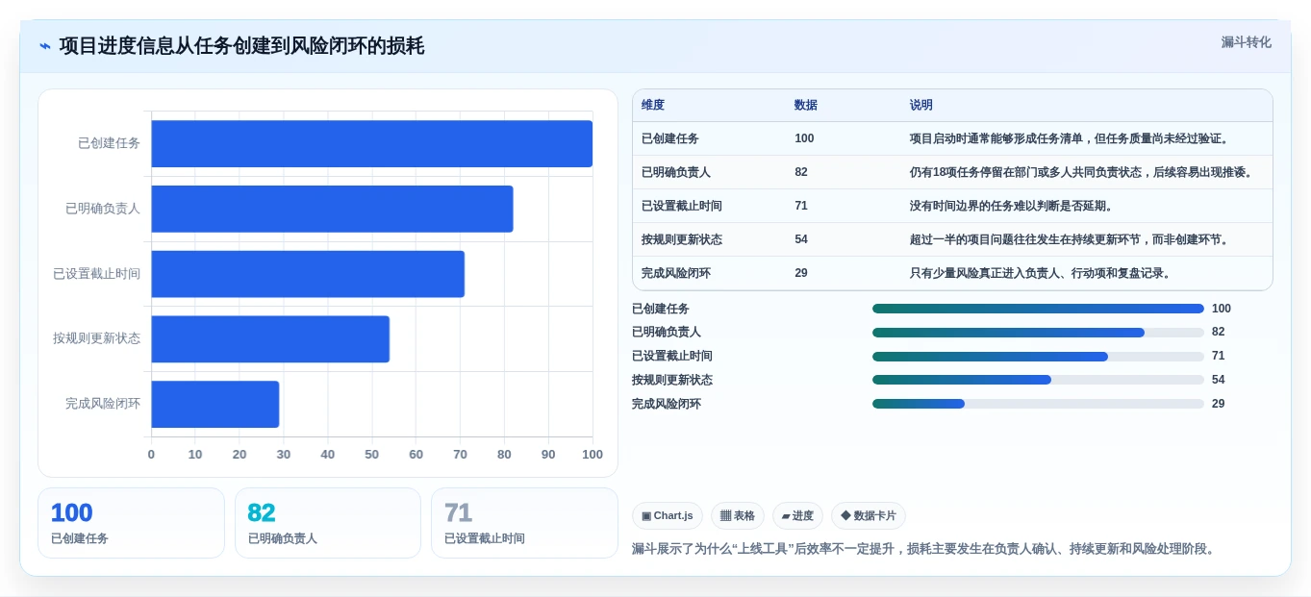The height and width of the screenshot is (597, 1311).
Task: Open the 100 已创建任务 stat card
Action: click(131, 523)
